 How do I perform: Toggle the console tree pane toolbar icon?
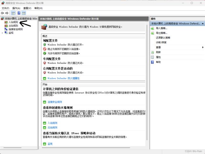(13, 13)
